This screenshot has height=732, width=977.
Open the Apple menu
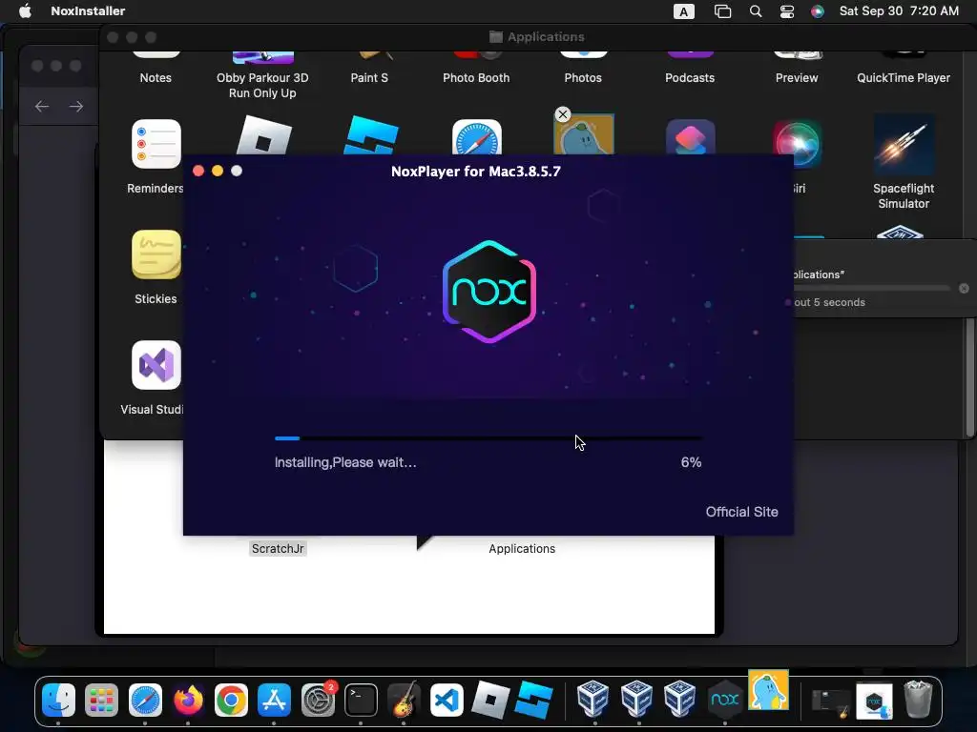pyautogui.click(x=25, y=11)
